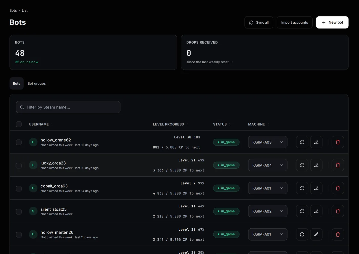Edit the cobalt_orca63 bot
359x254 pixels.
(316, 188)
